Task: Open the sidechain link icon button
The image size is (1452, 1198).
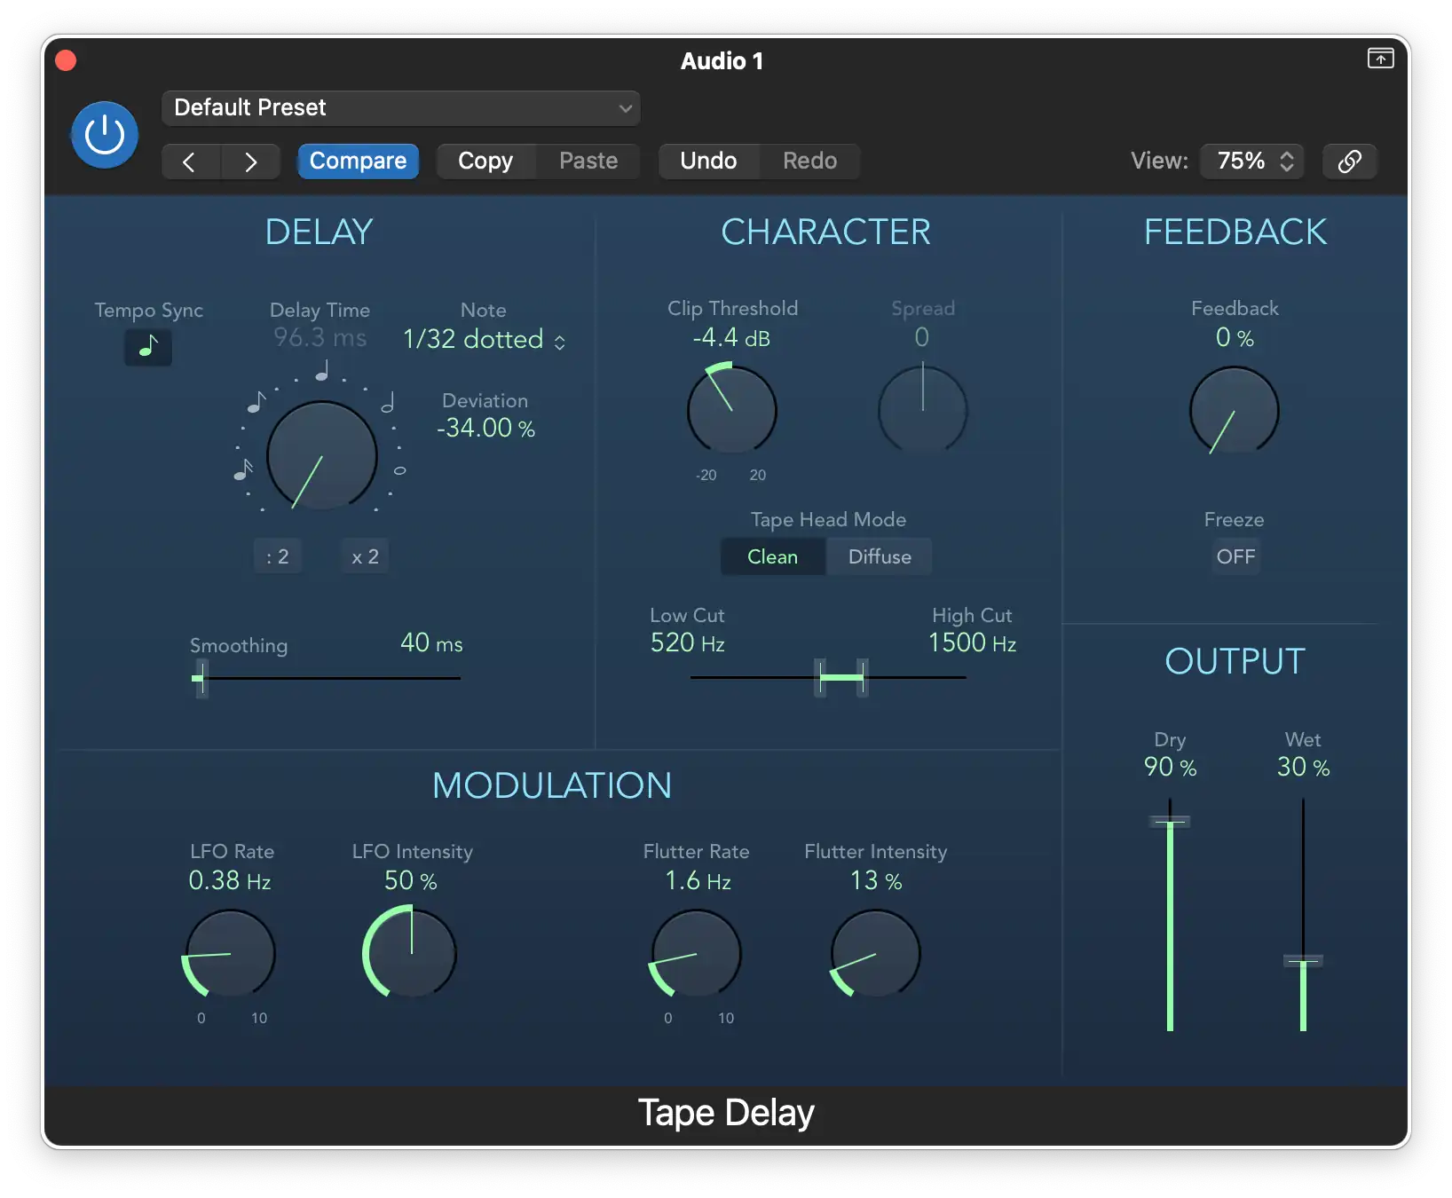Action: click(1349, 161)
